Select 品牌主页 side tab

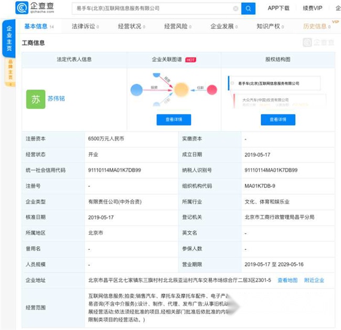point(10,72)
